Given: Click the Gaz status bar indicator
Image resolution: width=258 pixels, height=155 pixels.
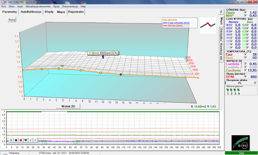Looking at the screenshot, I should point(241,153).
